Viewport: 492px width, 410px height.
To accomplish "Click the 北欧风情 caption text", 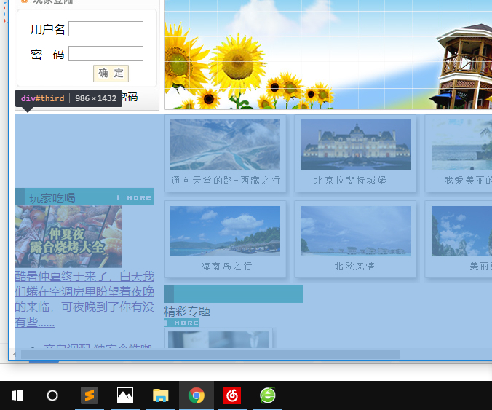I will (x=354, y=267).
